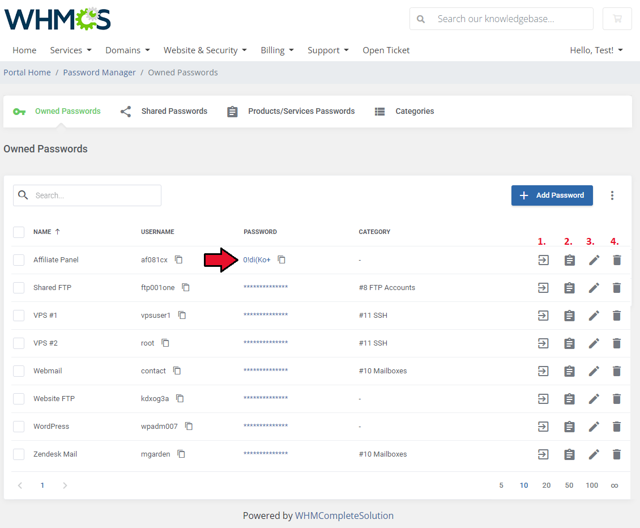Copy mgarden username of Zendesk Mail
Viewport: 640px width, 528px height.
(181, 454)
